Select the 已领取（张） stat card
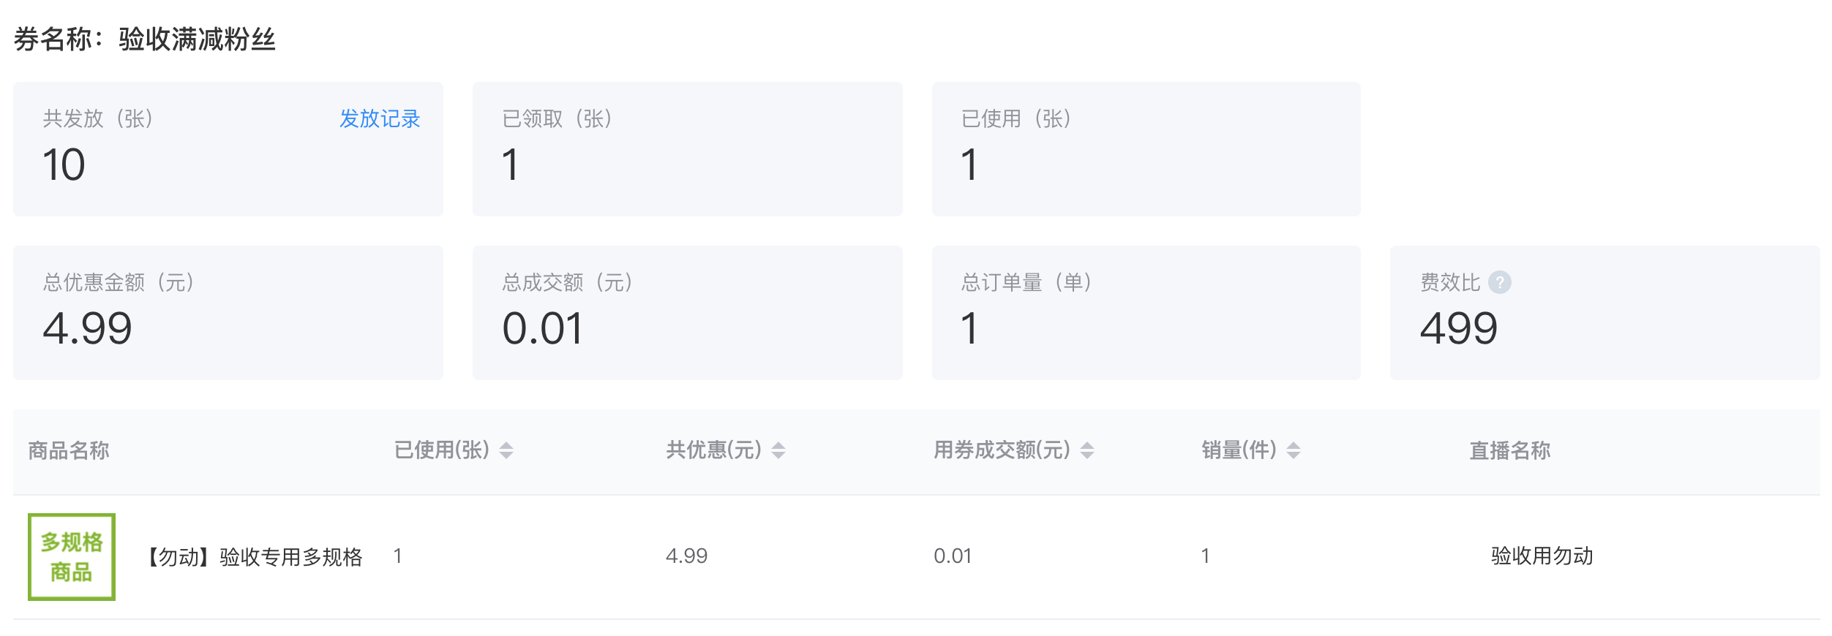 pos(688,149)
